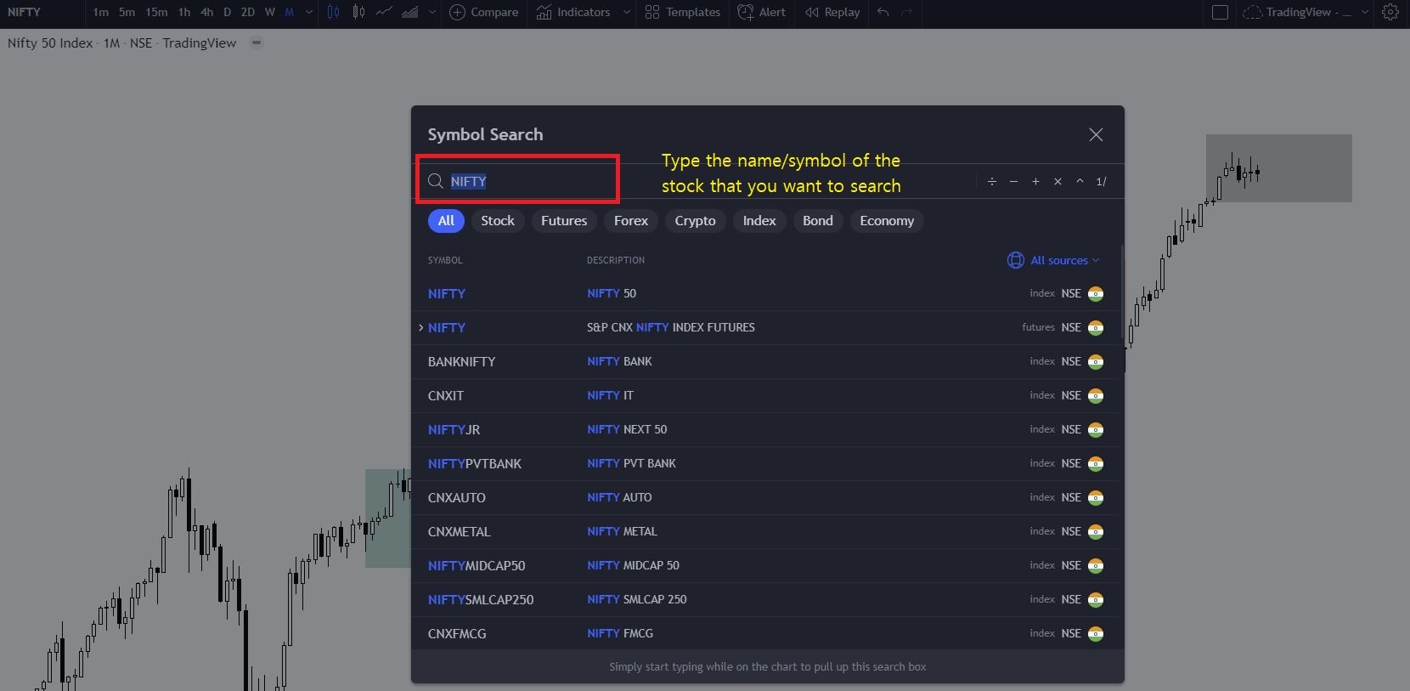Filter results by Futures
The width and height of the screenshot is (1410, 691).
pyautogui.click(x=564, y=221)
